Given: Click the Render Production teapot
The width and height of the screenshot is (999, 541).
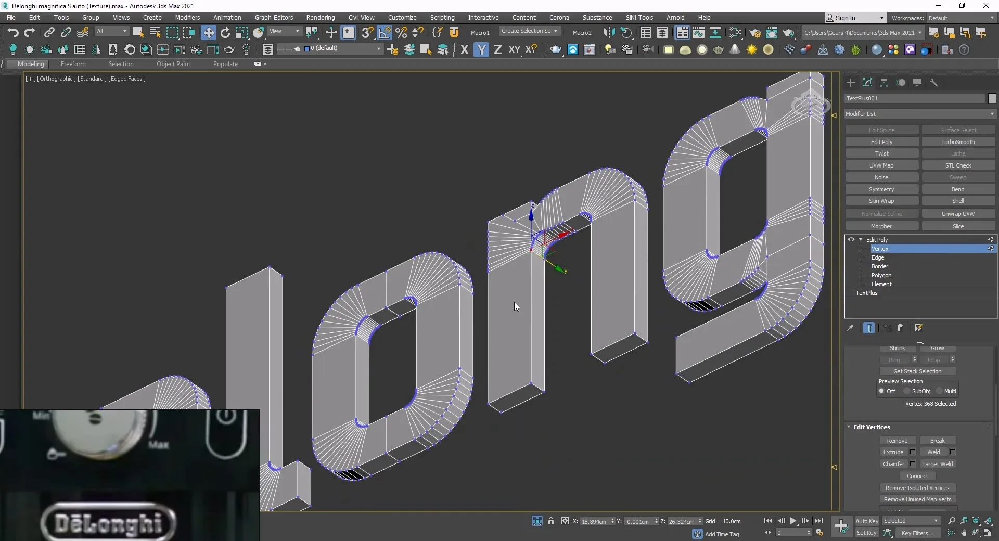Looking at the screenshot, I should [x=789, y=32].
